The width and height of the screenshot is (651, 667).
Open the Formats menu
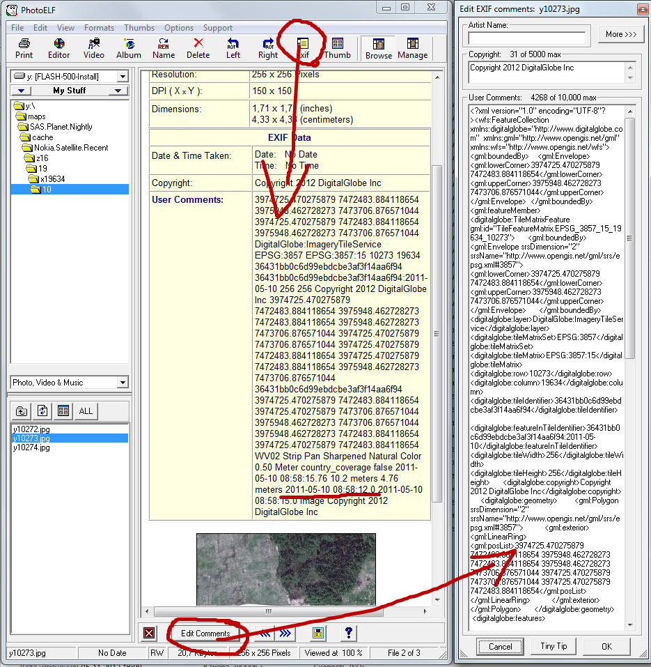[x=99, y=28]
